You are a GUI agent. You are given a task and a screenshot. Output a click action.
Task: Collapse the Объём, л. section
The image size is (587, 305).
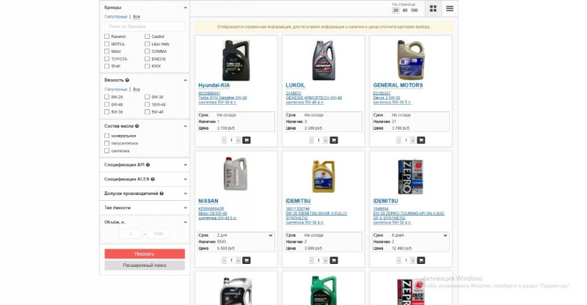[186, 222]
